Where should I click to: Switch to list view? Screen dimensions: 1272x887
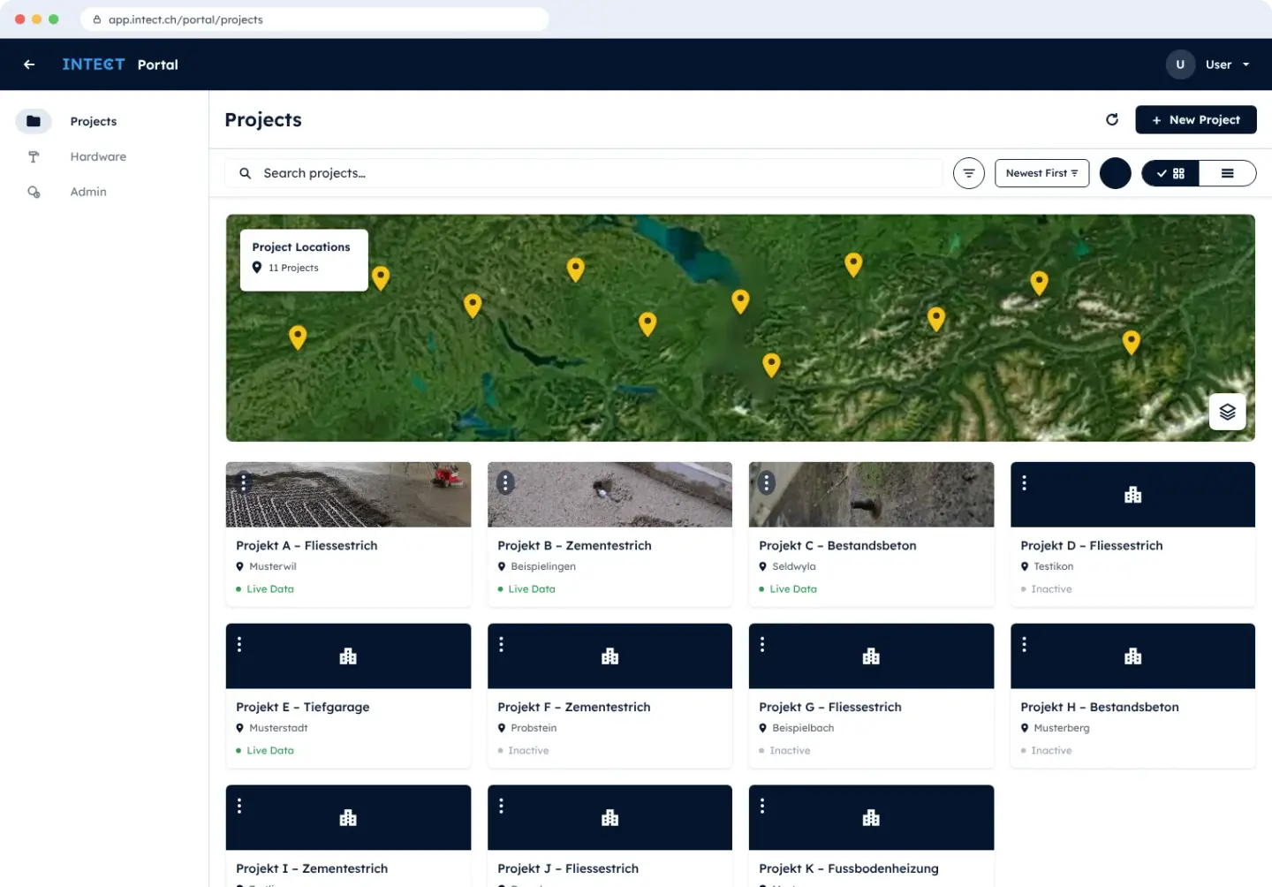tap(1228, 173)
